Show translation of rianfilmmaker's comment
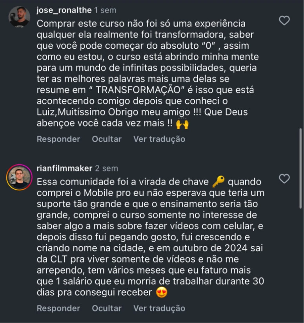 pos(159,308)
